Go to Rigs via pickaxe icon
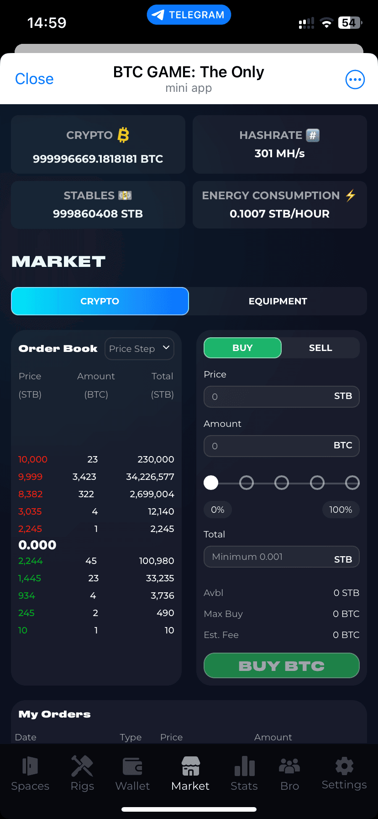Viewport: 378px width, 819px height. 82,766
